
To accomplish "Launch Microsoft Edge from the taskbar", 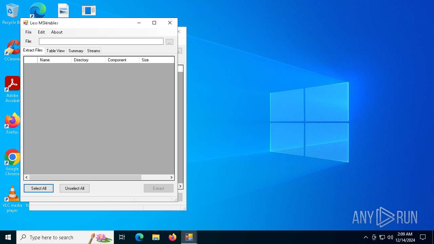I will pyautogui.click(x=139, y=237).
